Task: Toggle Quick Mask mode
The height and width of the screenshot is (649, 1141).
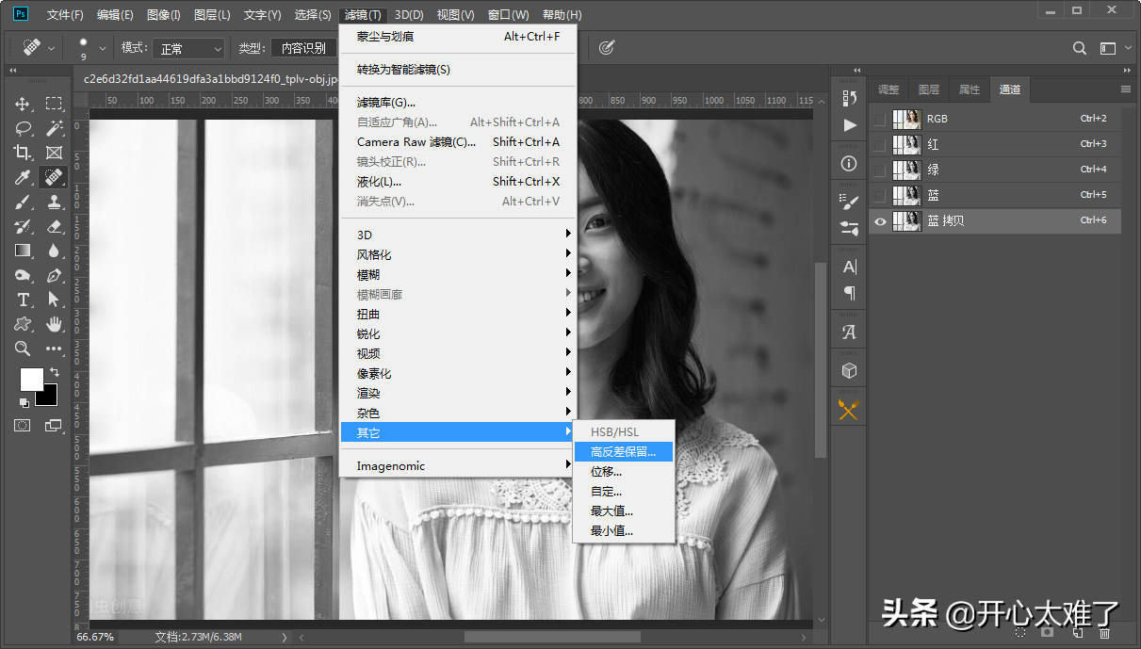Action: click(23, 426)
